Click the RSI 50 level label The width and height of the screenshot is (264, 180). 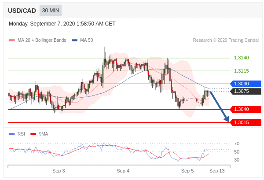237,152
